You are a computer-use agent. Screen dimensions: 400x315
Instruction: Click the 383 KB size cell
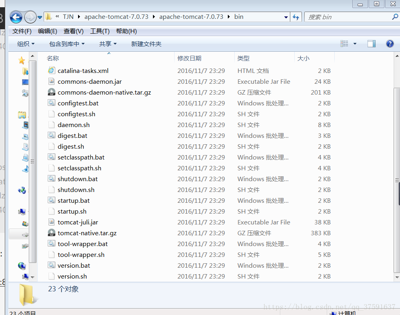click(320, 233)
